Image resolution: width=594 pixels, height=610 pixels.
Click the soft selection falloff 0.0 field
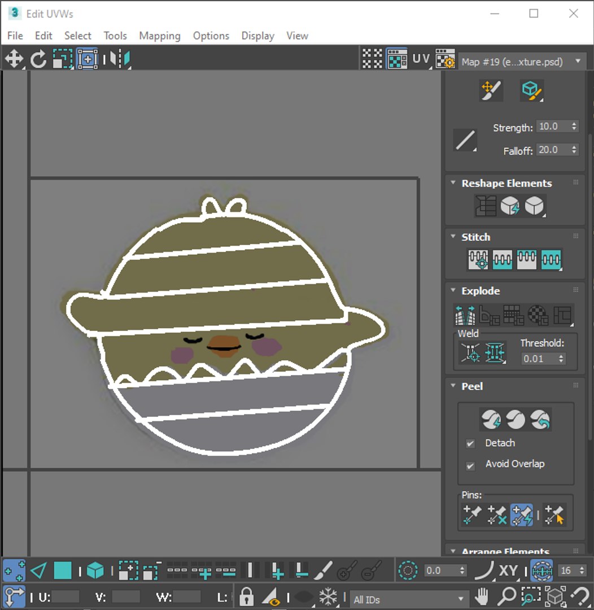[x=441, y=570]
